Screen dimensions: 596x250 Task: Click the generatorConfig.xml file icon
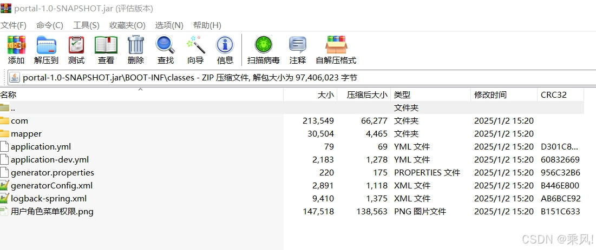[x=4, y=186]
